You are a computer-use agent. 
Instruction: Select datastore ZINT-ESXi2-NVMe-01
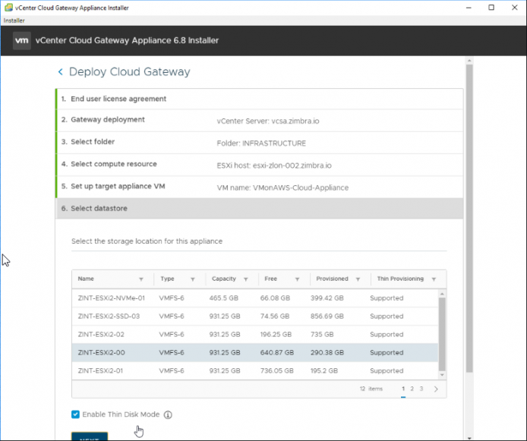pos(254,298)
